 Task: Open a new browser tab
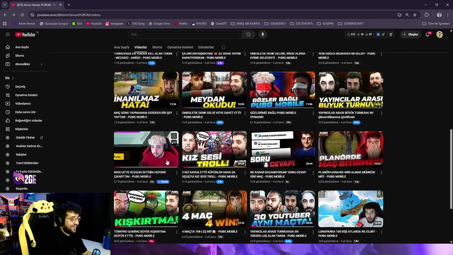point(69,5)
